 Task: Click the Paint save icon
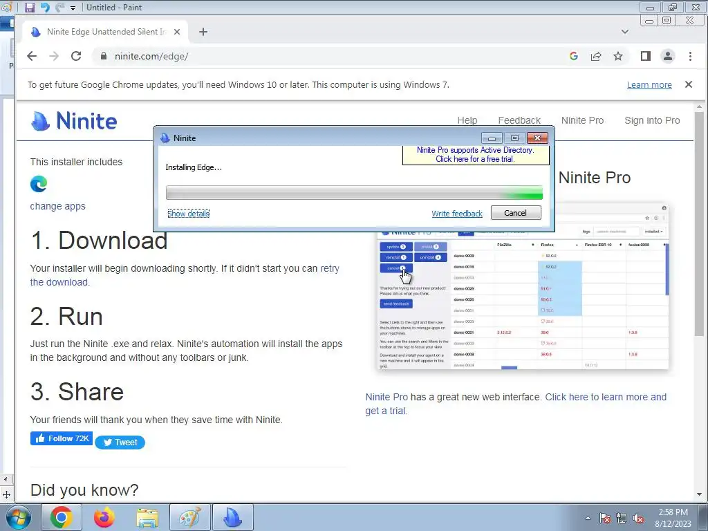[x=29, y=7]
